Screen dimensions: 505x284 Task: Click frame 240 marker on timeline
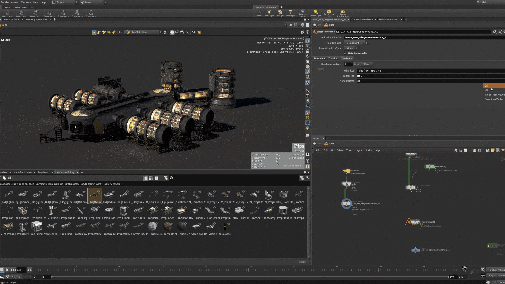point(464,267)
